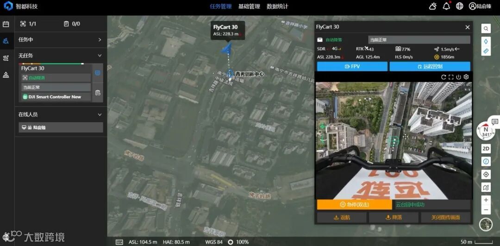Expand the 任务中 section
Viewport: 500px width, 246px height.
pyautogui.click(x=61, y=40)
